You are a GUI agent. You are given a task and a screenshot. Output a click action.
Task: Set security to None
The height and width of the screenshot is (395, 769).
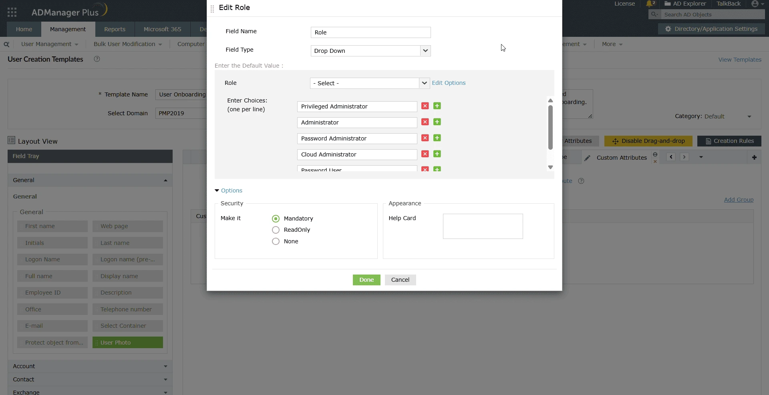(276, 242)
